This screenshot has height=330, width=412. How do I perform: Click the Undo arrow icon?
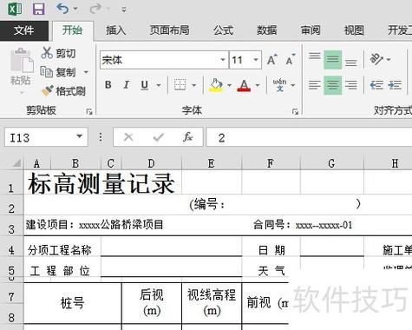pyautogui.click(x=62, y=9)
